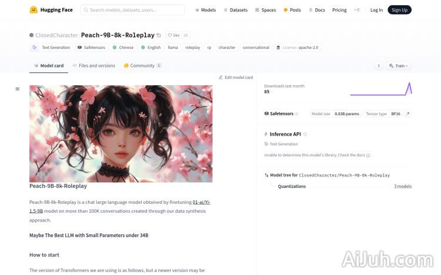
Task: Expand the Train dropdown
Action: coord(399,66)
